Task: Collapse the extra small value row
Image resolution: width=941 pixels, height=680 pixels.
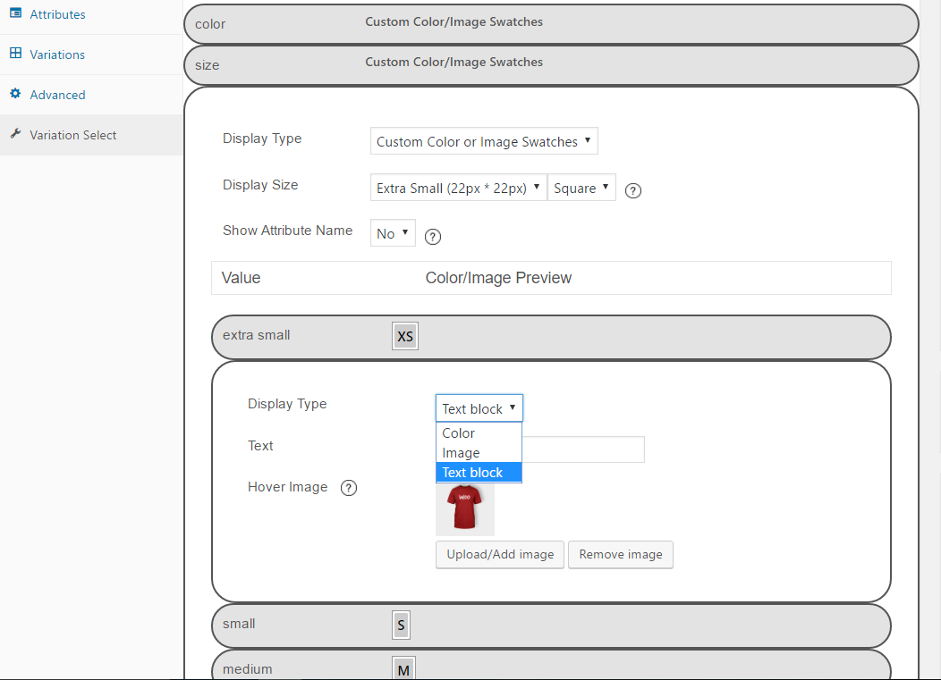Action: [551, 337]
